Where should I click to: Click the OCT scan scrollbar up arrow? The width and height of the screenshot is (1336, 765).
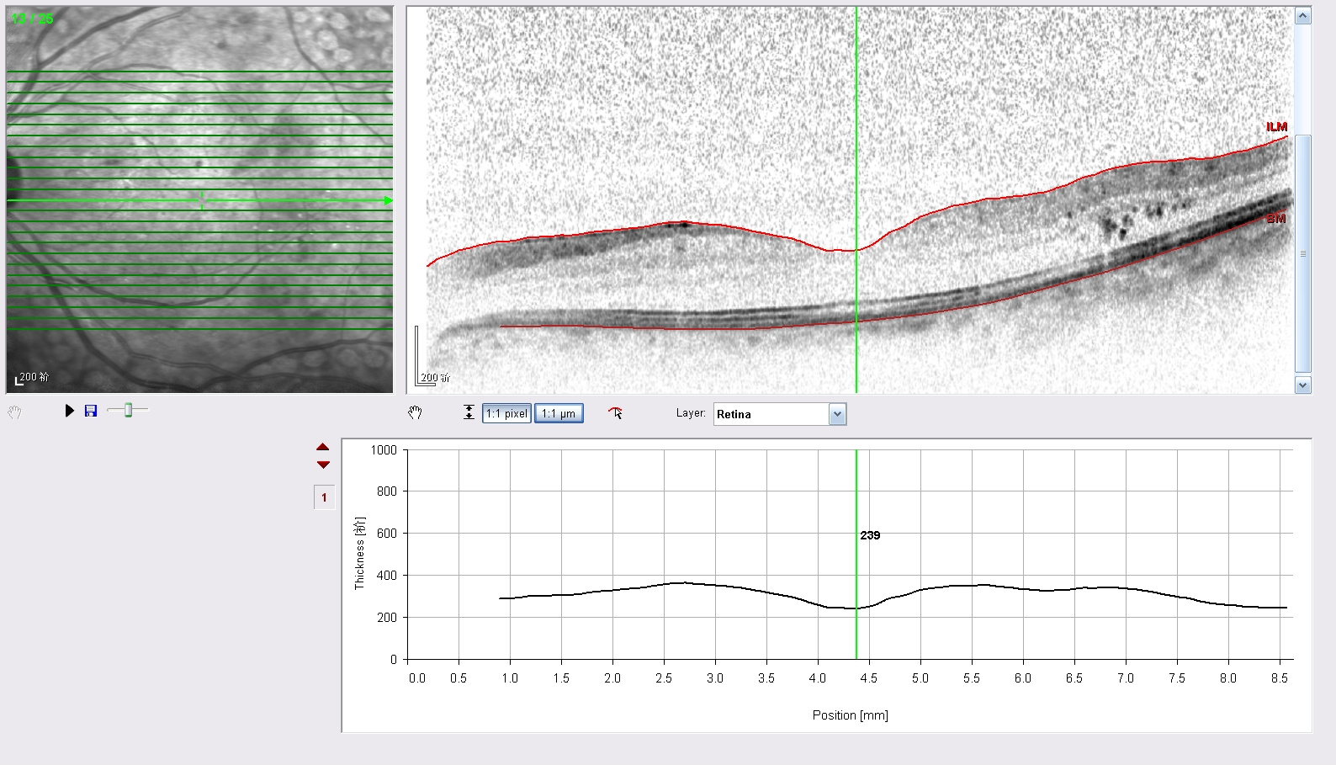[x=1303, y=16]
